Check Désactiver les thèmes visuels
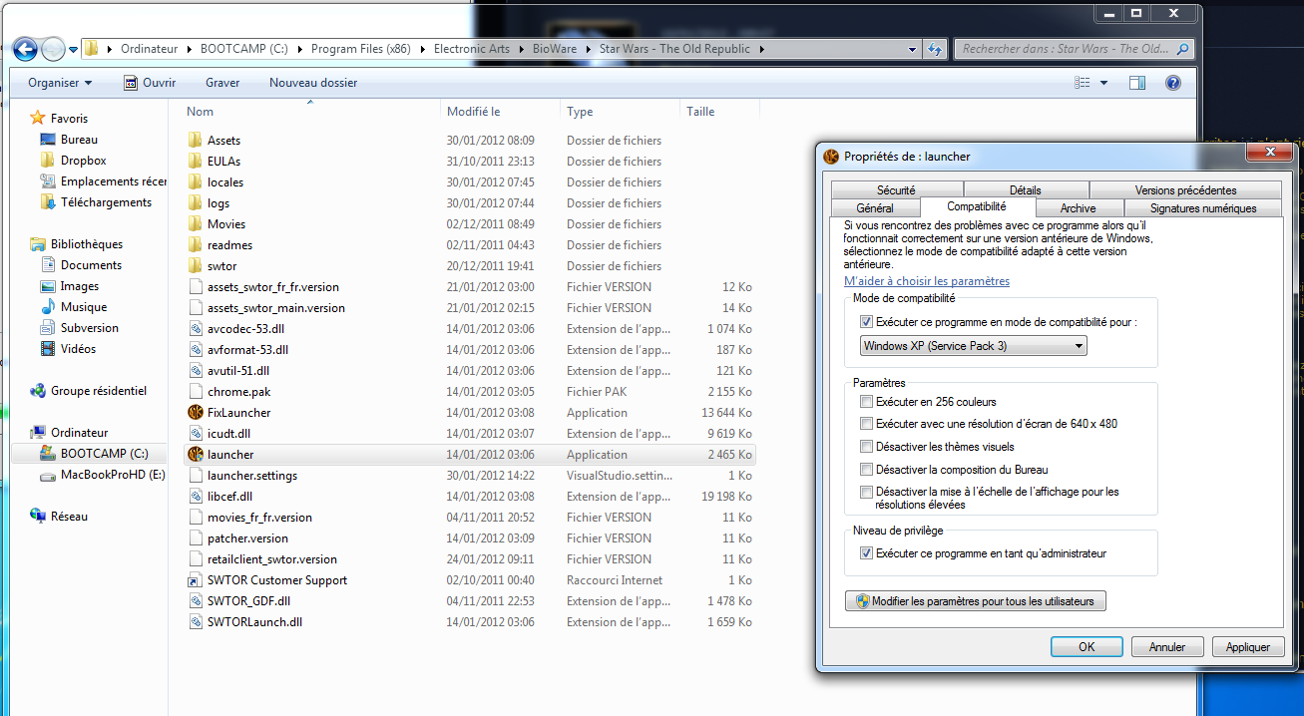 tap(866, 447)
